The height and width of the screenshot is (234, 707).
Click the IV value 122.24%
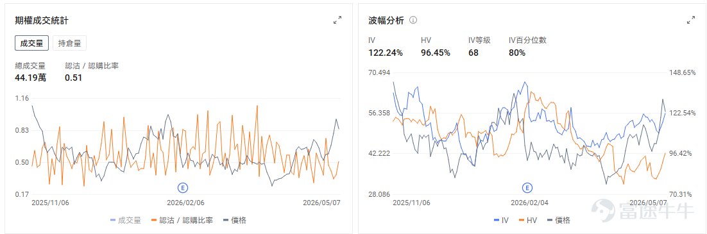point(386,53)
